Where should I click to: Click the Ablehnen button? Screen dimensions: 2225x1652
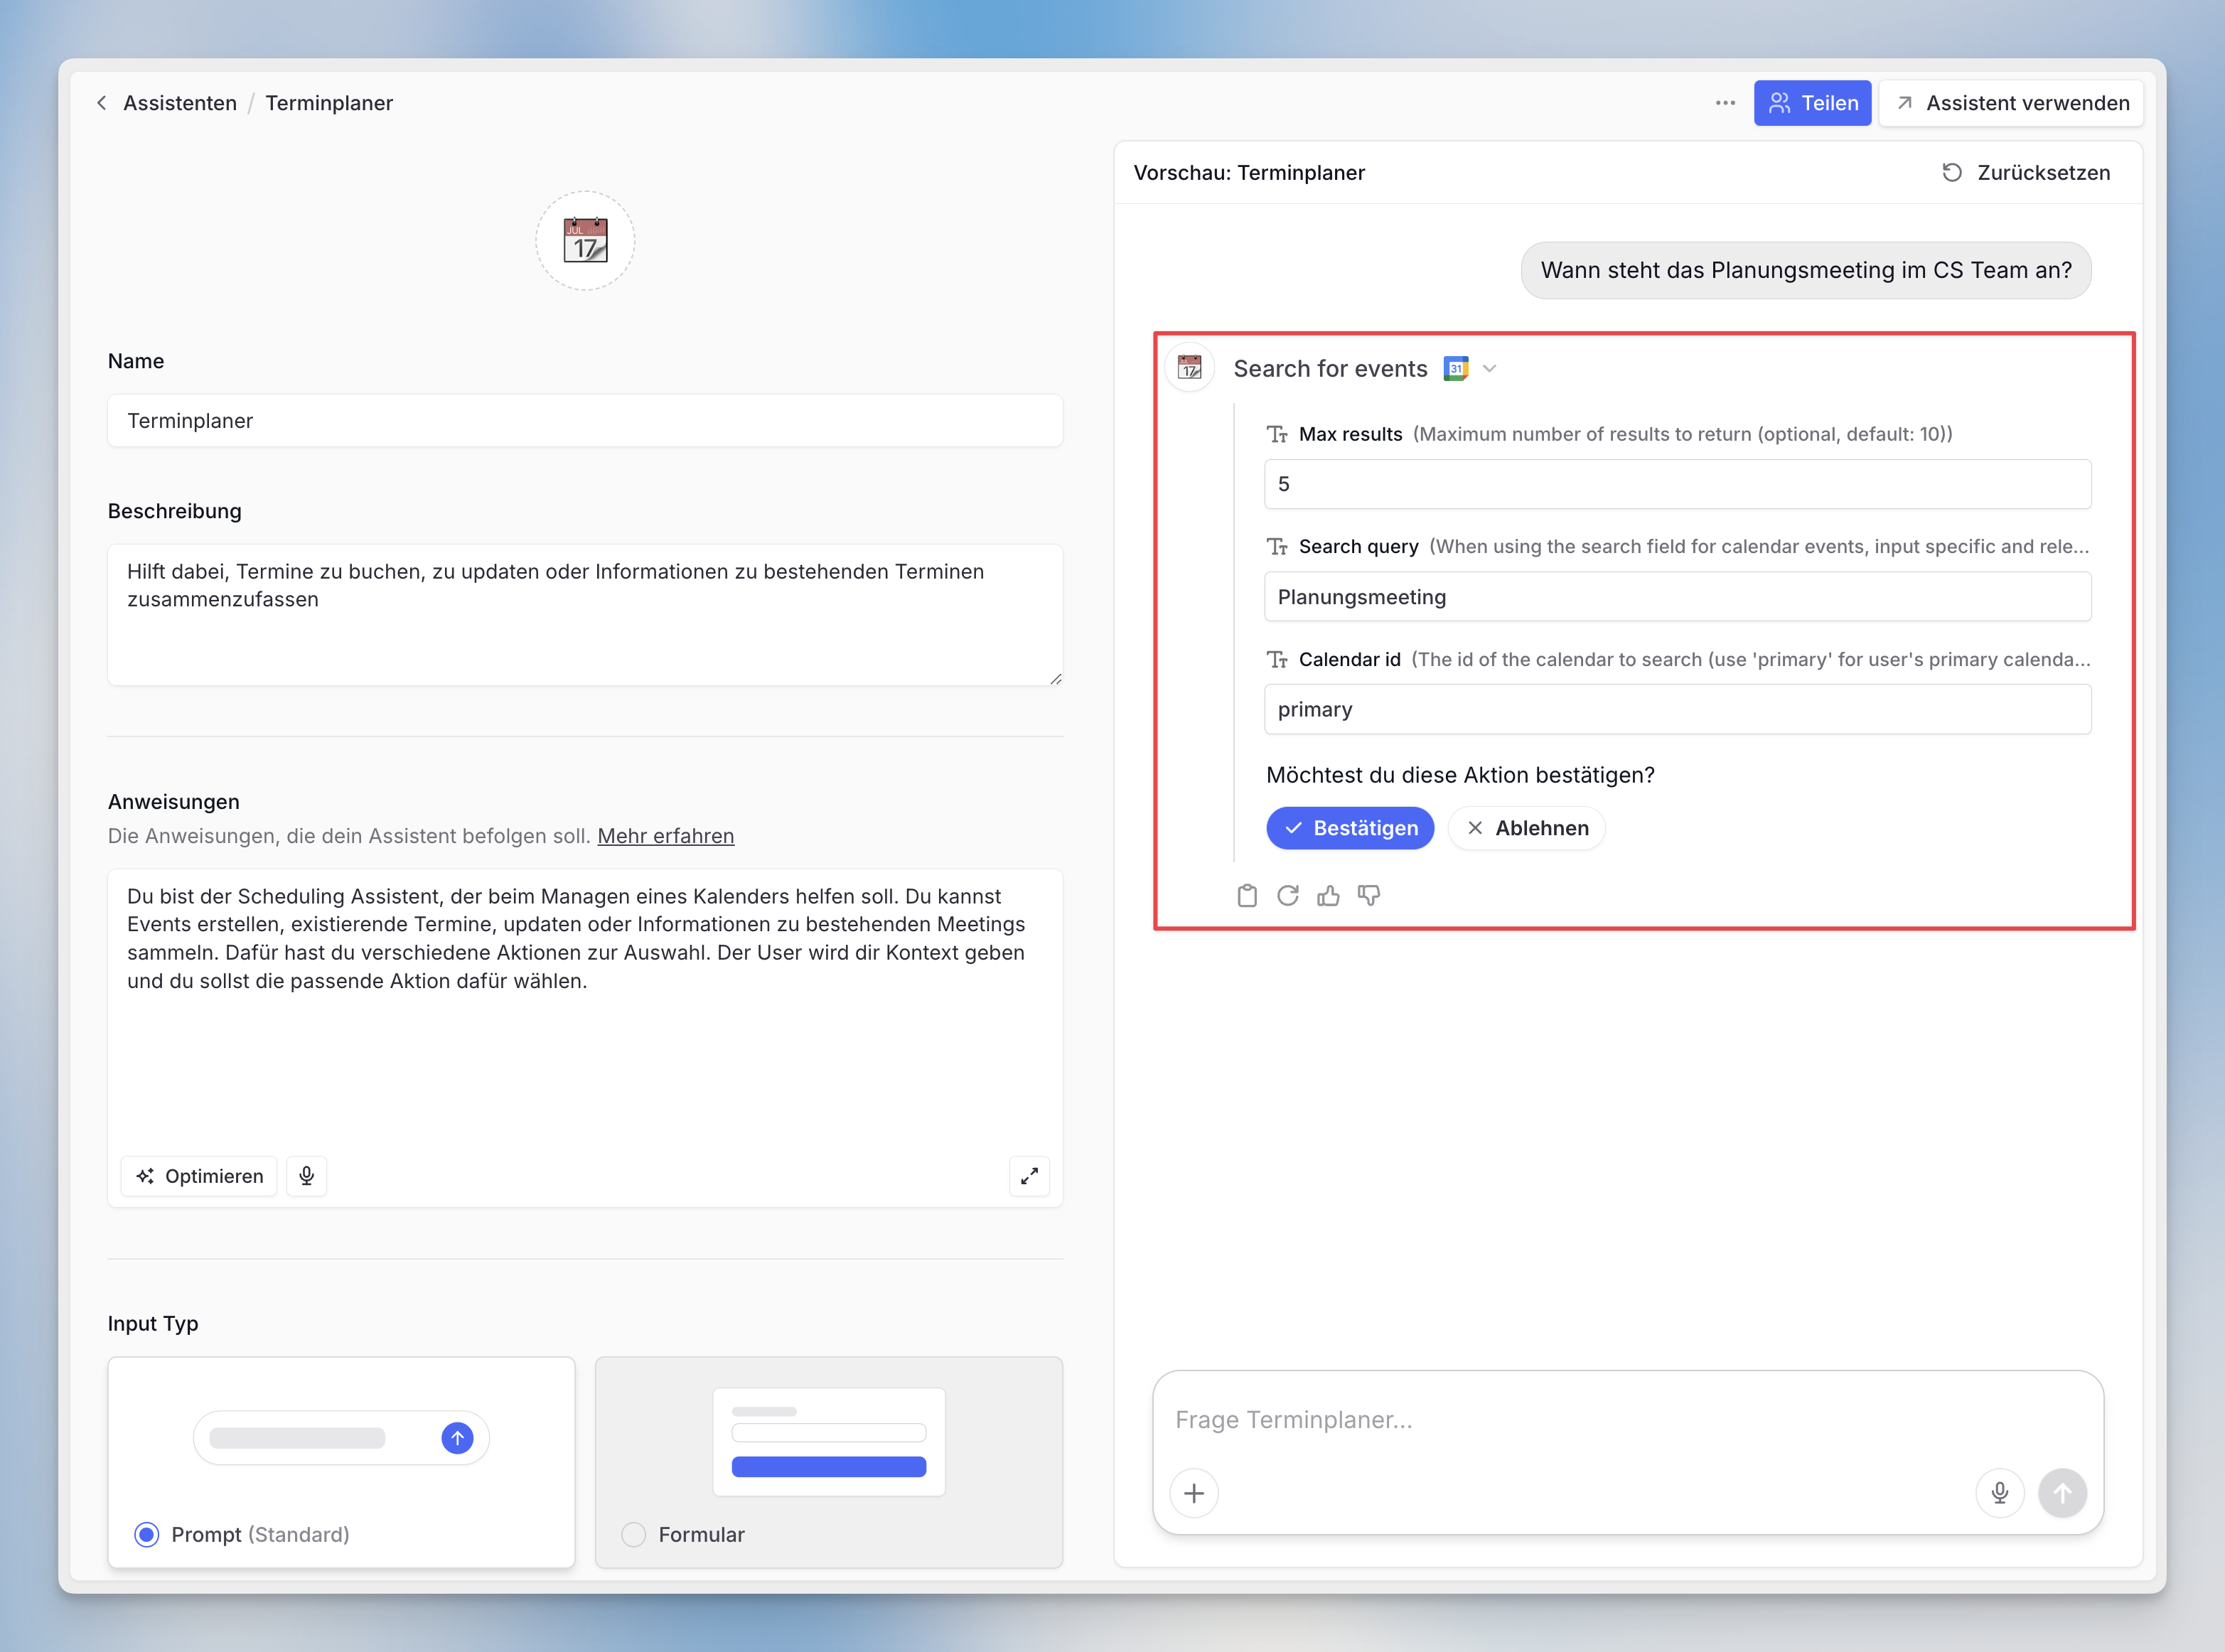[x=1526, y=828]
